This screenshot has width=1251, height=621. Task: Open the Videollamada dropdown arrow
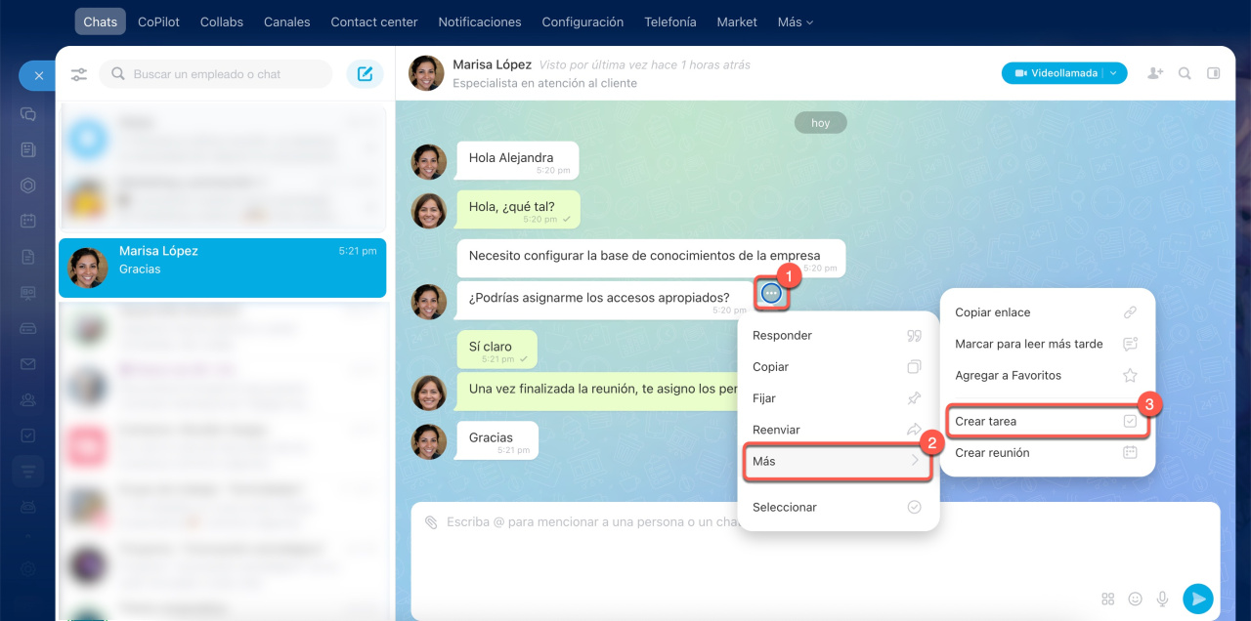click(1114, 73)
